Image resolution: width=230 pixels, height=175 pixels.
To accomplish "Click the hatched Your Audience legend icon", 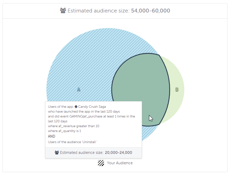I will coord(101,163).
